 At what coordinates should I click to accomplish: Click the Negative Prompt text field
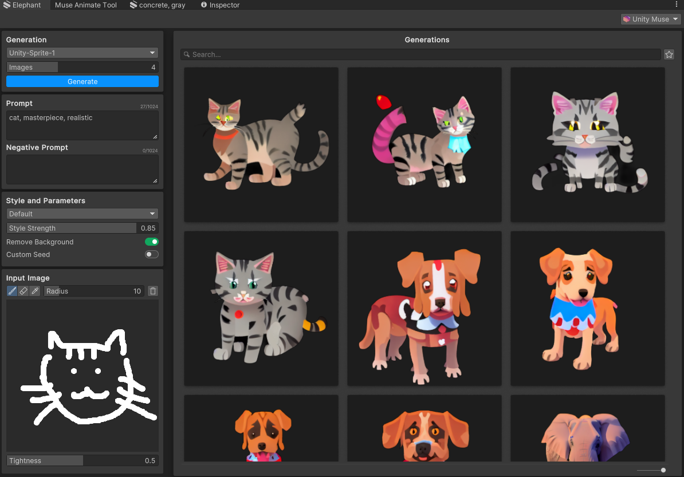pyautogui.click(x=82, y=169)
